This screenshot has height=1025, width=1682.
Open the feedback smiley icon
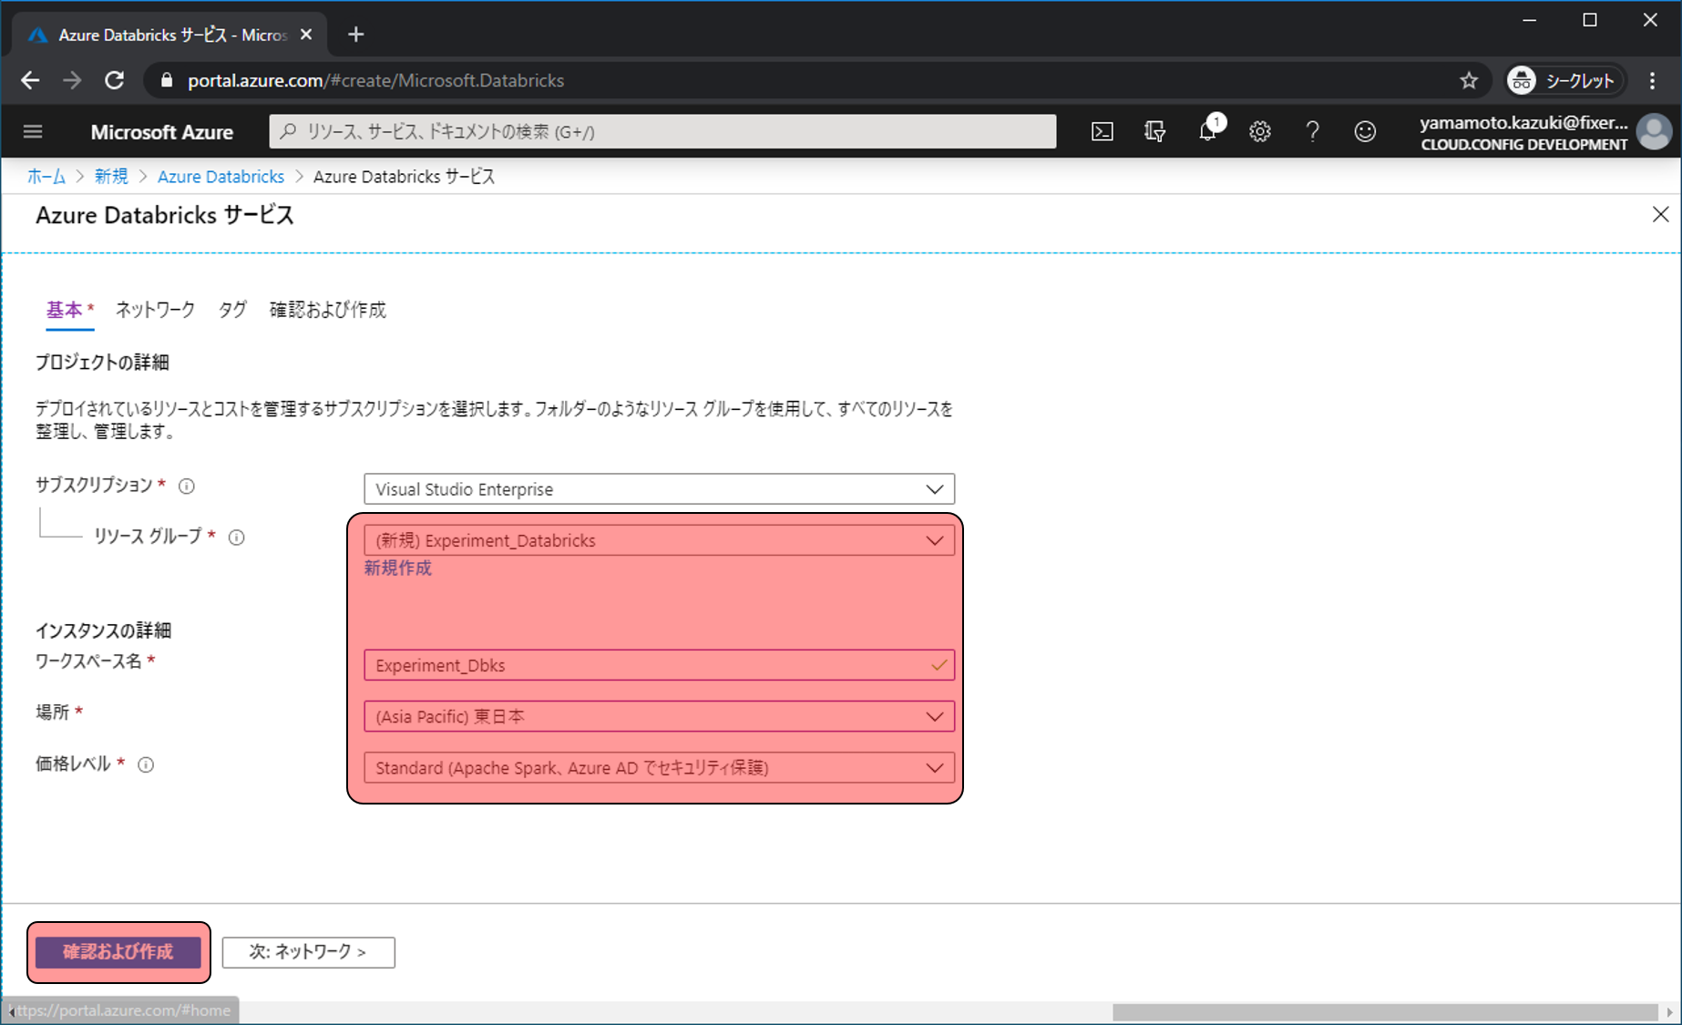1365,132
